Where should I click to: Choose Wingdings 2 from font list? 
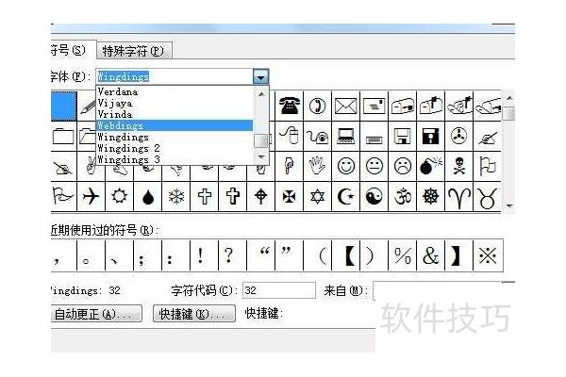[x=175, y=148]
